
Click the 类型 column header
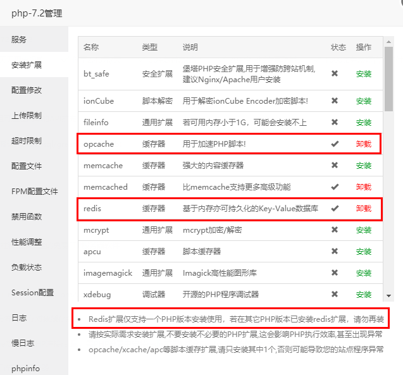149,47
